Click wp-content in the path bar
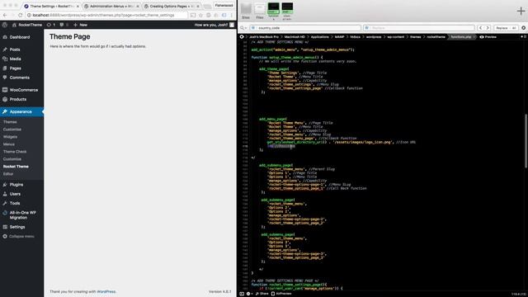 396,36
